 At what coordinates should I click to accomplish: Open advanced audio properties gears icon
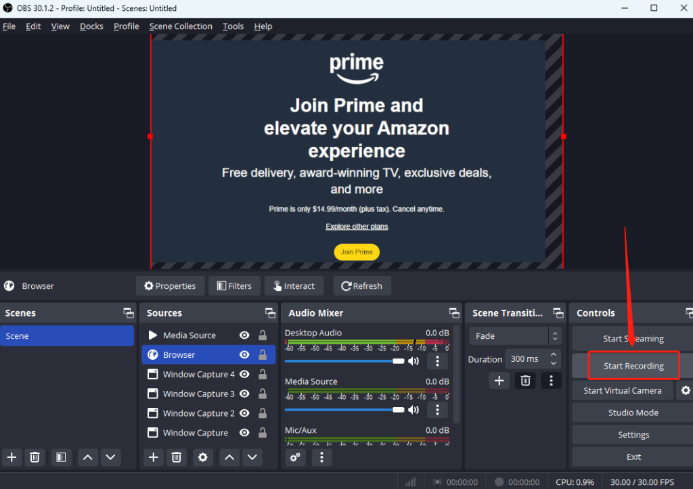coord(295,457)
